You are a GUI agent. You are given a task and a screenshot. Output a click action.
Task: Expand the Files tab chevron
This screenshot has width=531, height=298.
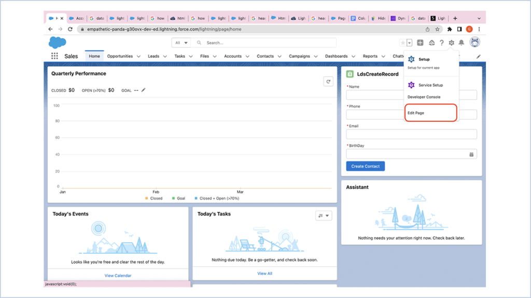(215, 56)
